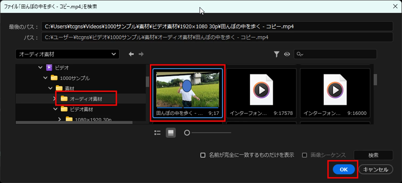
Task: Select the インターフォン 9:16000 audio file
Action: 335,93
